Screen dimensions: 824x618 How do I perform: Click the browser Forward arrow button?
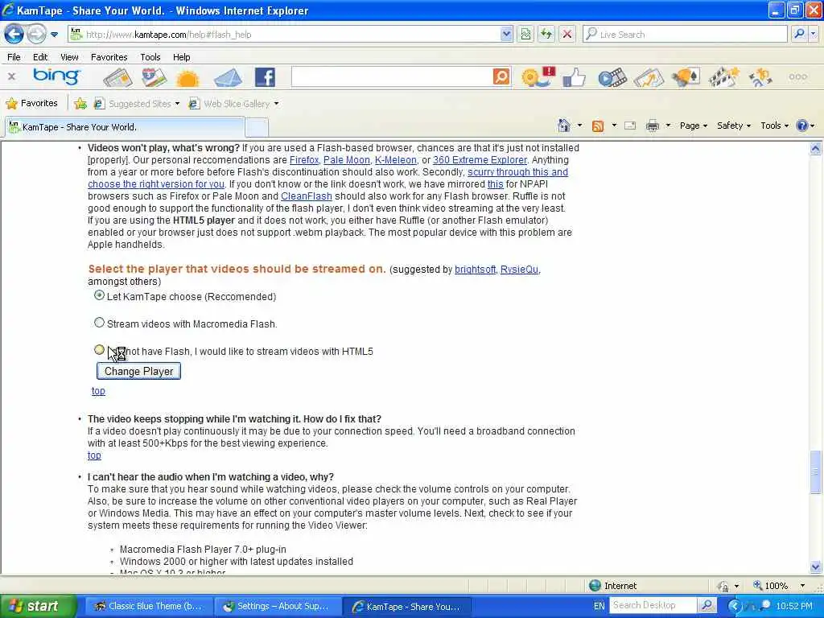36,35
